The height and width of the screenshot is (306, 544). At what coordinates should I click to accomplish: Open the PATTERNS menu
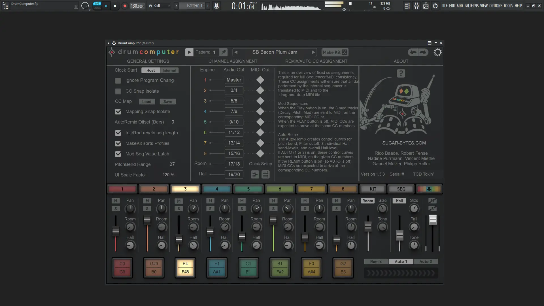pos(471,6)
